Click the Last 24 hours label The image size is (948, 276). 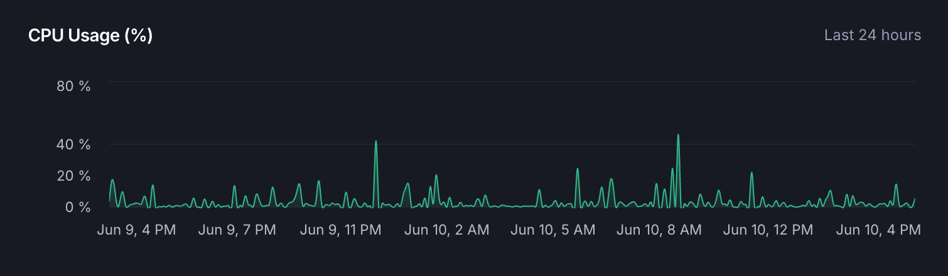[873, 35]
